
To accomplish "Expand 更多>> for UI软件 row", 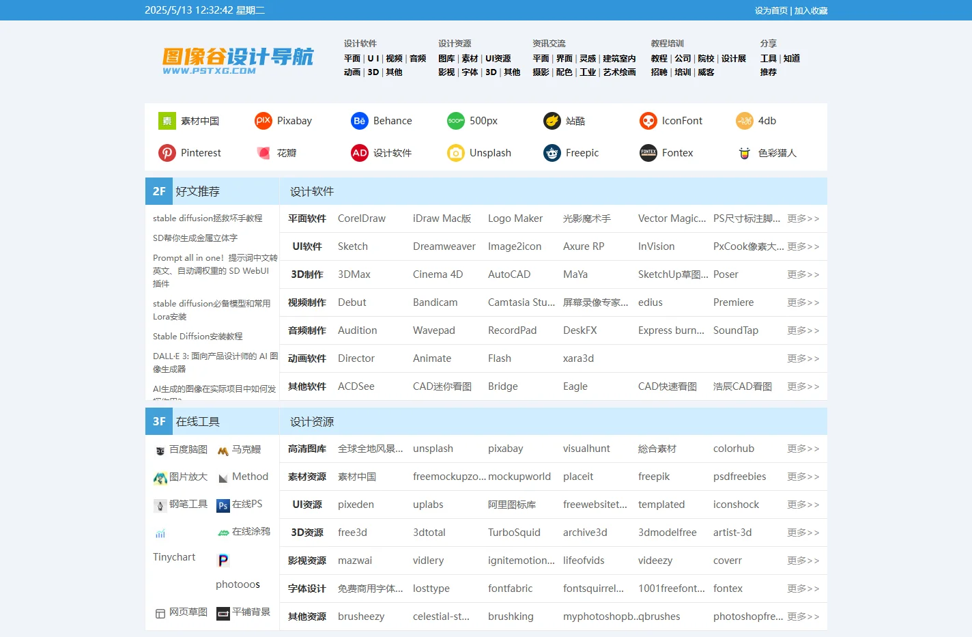I will pos(803,246).
